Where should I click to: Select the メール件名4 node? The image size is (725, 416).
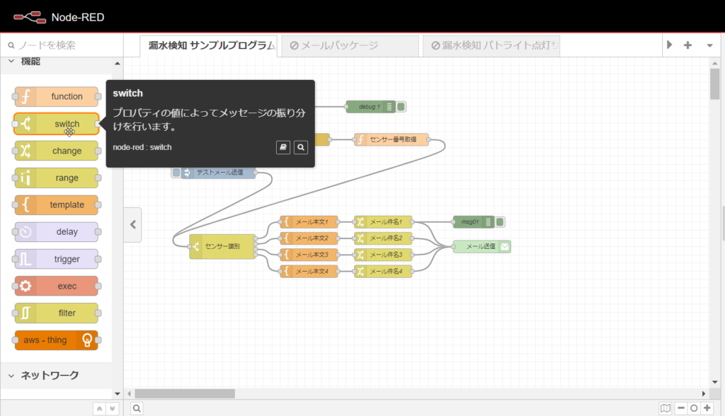(x=383, y=272)
